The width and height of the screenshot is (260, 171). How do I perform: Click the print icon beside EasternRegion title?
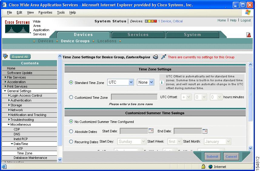click(155, 57)
